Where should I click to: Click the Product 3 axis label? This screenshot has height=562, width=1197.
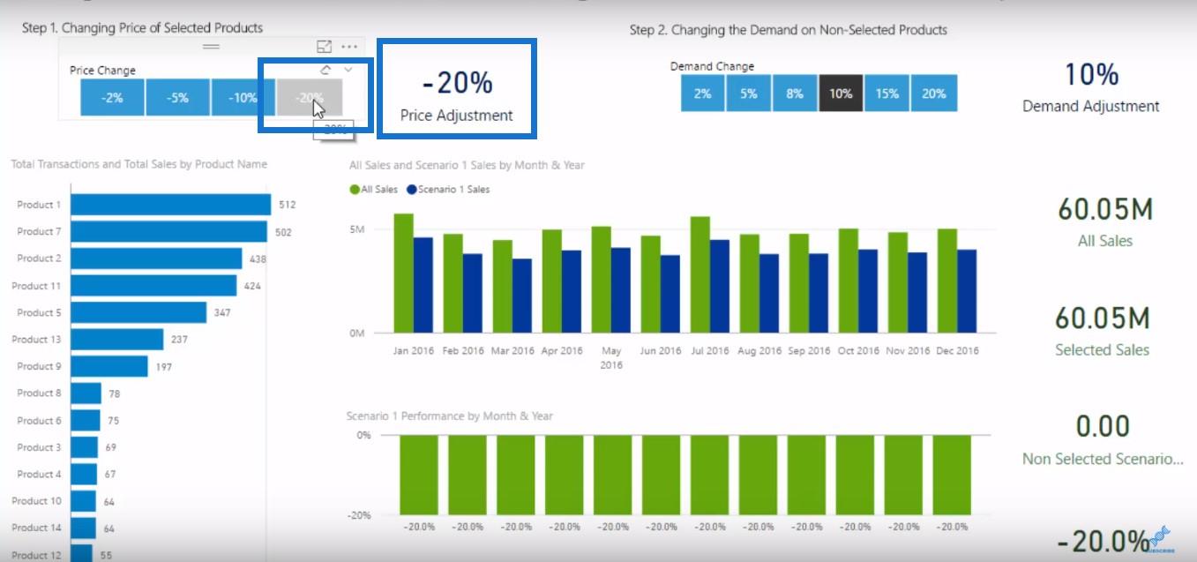pyautogui.click(x=39, y=447)
